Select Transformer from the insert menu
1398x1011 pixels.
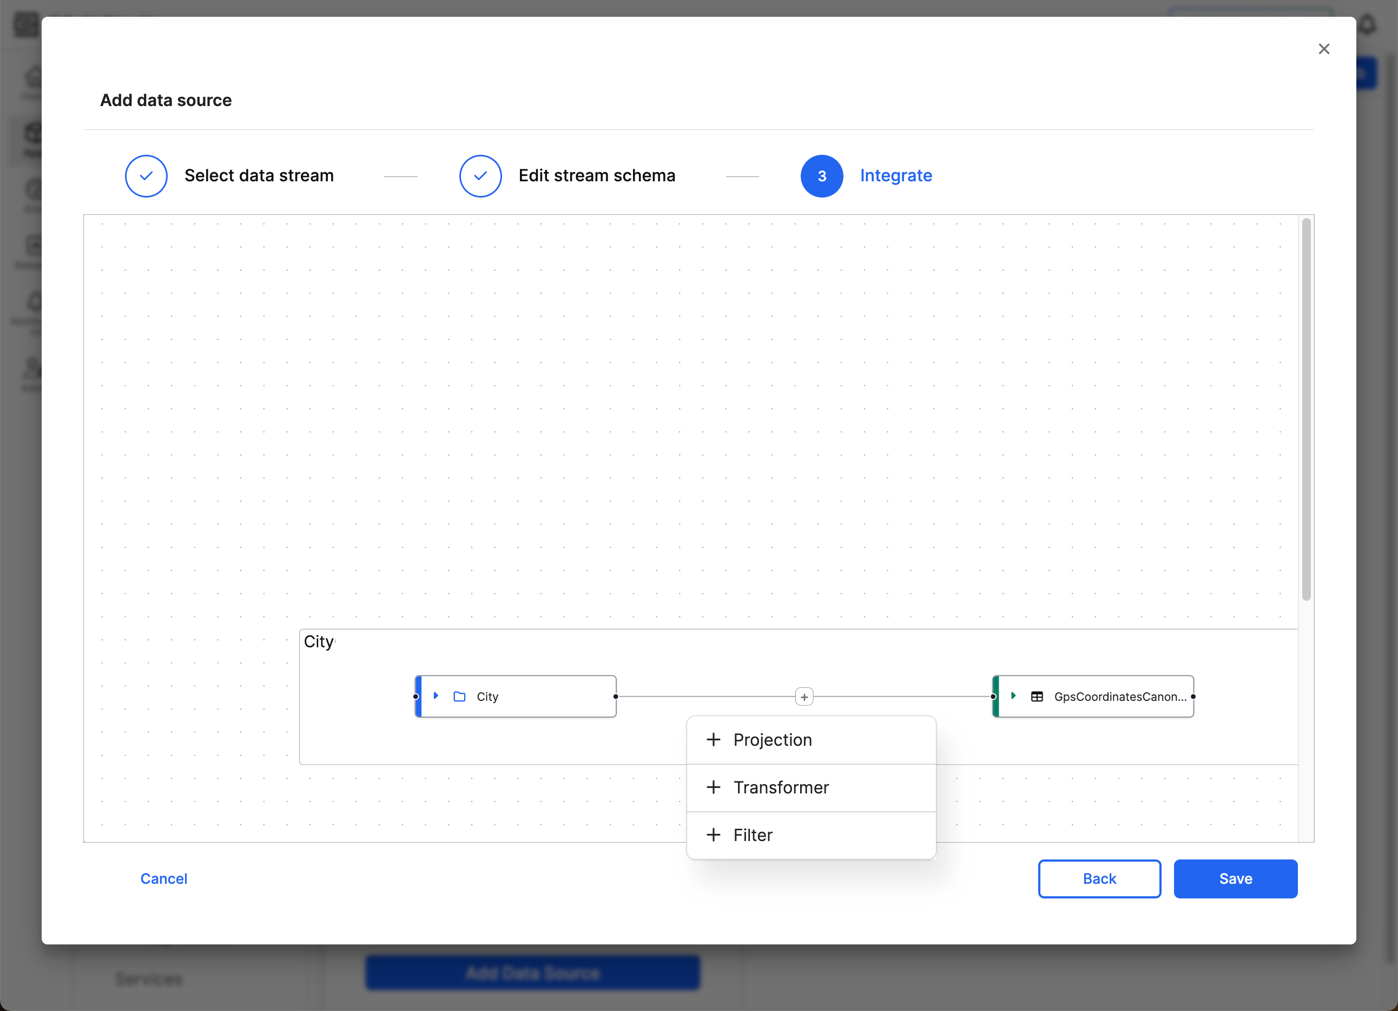pos(781,787)
